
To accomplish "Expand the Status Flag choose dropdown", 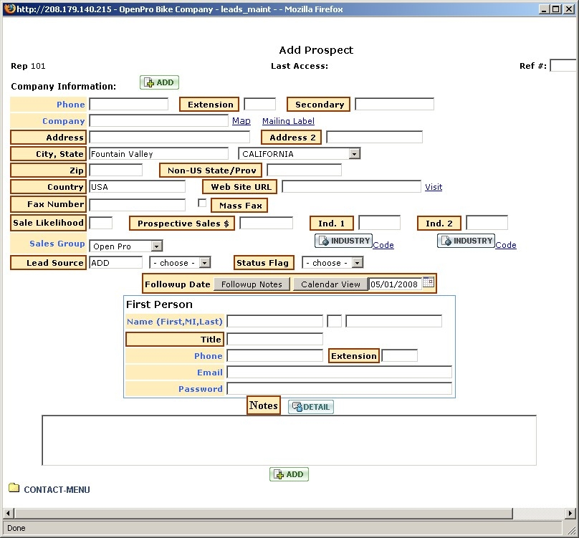I will 357,263.
